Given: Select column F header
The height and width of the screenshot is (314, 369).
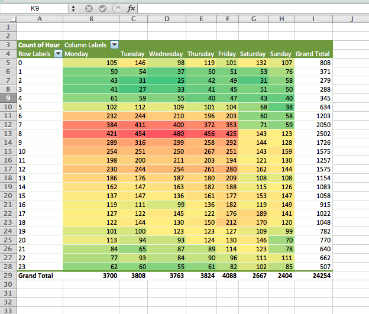Looking at the screenshot, I should (228, 19).
